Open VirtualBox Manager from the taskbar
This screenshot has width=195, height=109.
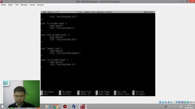(x=73, y=106)
